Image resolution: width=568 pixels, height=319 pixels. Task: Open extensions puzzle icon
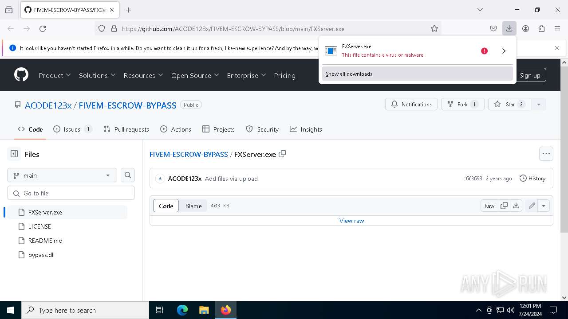point(541,28)
